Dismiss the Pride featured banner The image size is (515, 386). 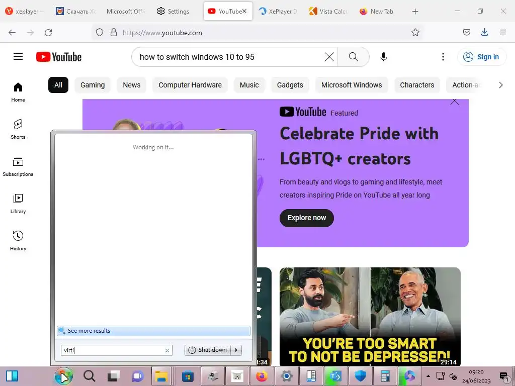point(455,102)
